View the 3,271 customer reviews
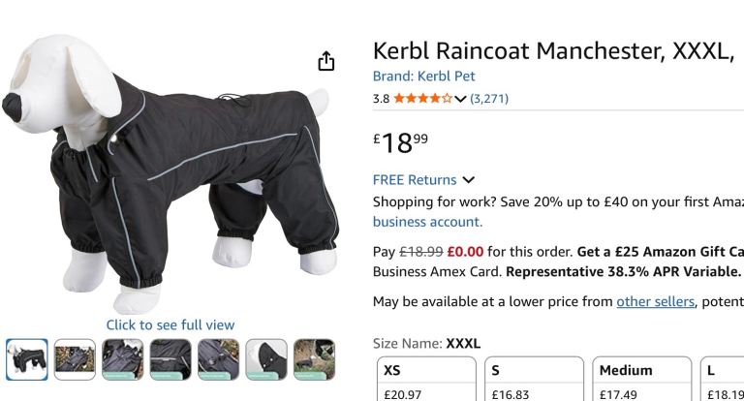 pos(489,99)
